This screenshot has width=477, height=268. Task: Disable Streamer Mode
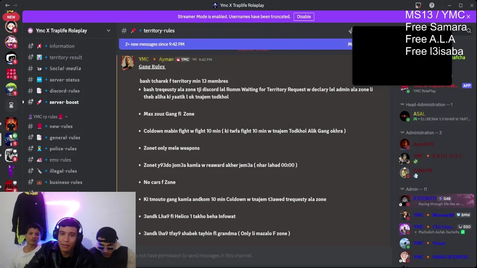[304, 16]
